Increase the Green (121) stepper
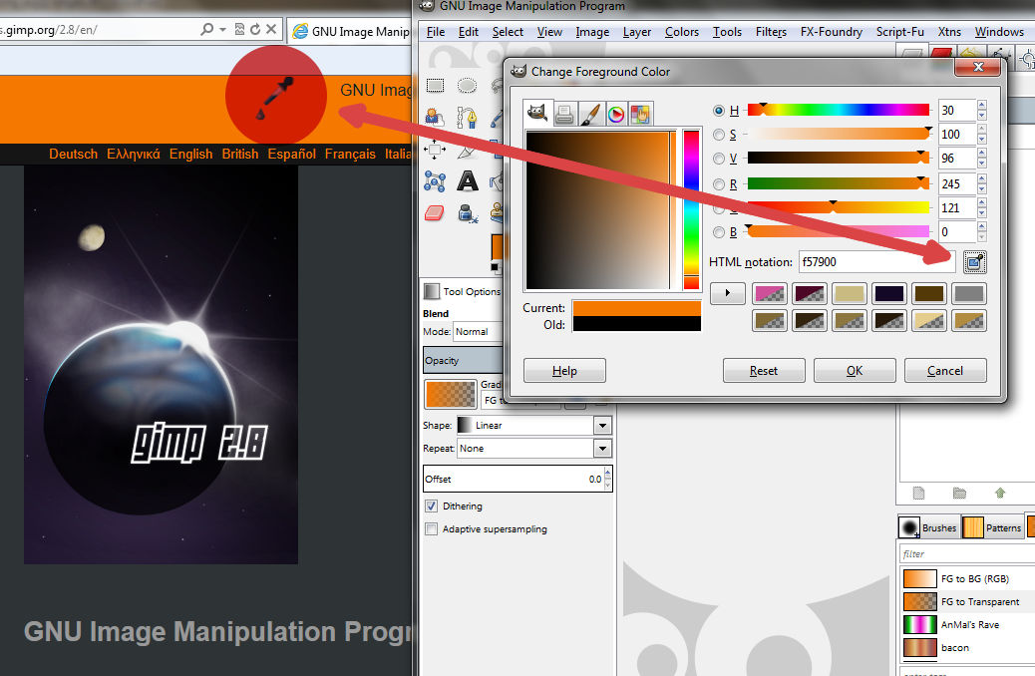The image size is (1035, 676). [981, 203]
